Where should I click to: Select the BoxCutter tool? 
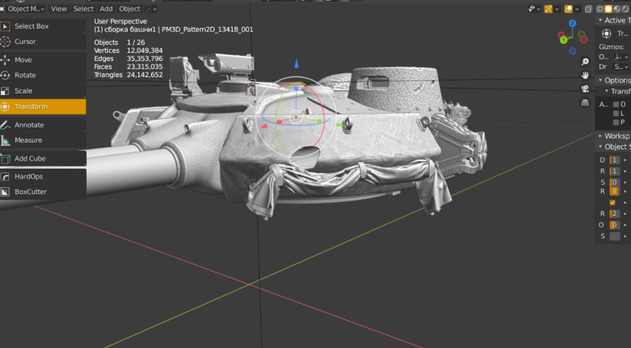[x=31, y=192]
